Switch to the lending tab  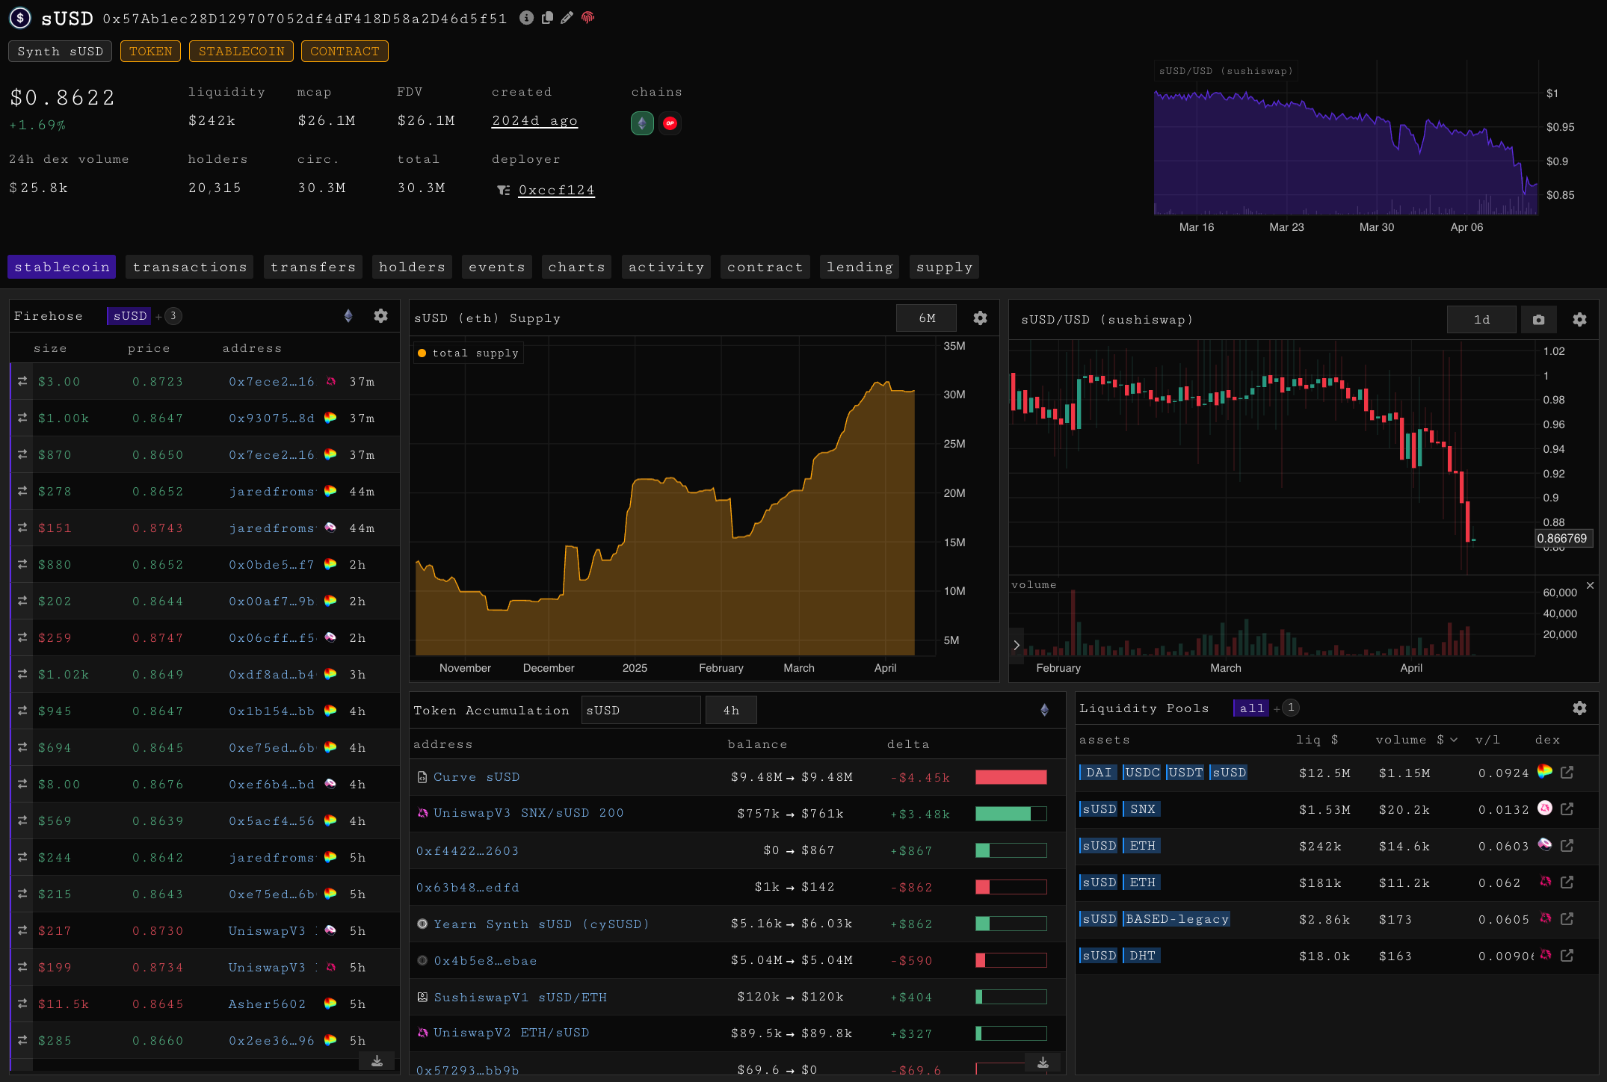860,268
